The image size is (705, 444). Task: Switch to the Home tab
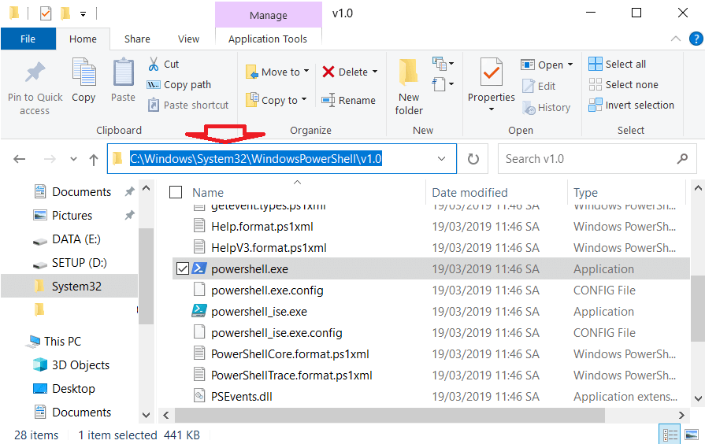pos(83,39)
